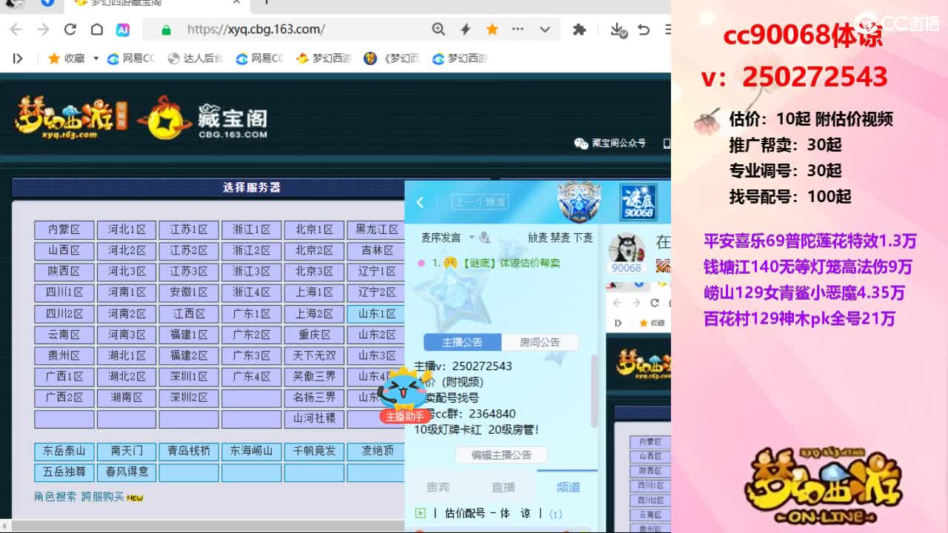The width and height of the screenshot is (948, 533).
Task: Reload the page with the refresh icon
Action: pyautogui.click(x=70, y=30)
